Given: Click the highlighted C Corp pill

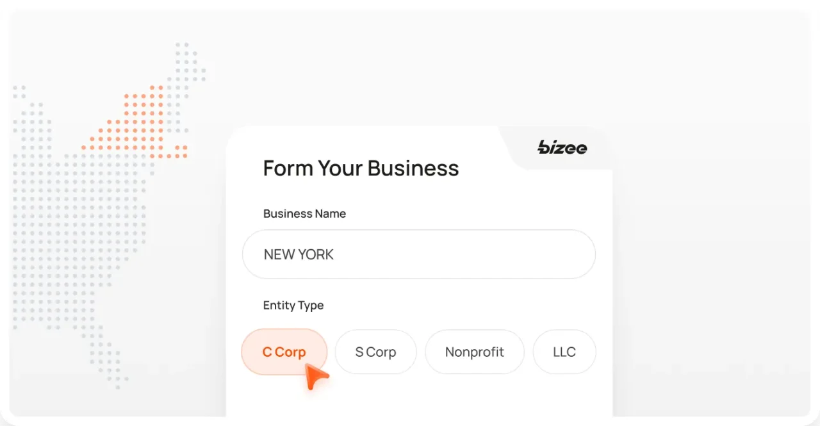Looking at the screenshot, I should click(x=284, y=352).
